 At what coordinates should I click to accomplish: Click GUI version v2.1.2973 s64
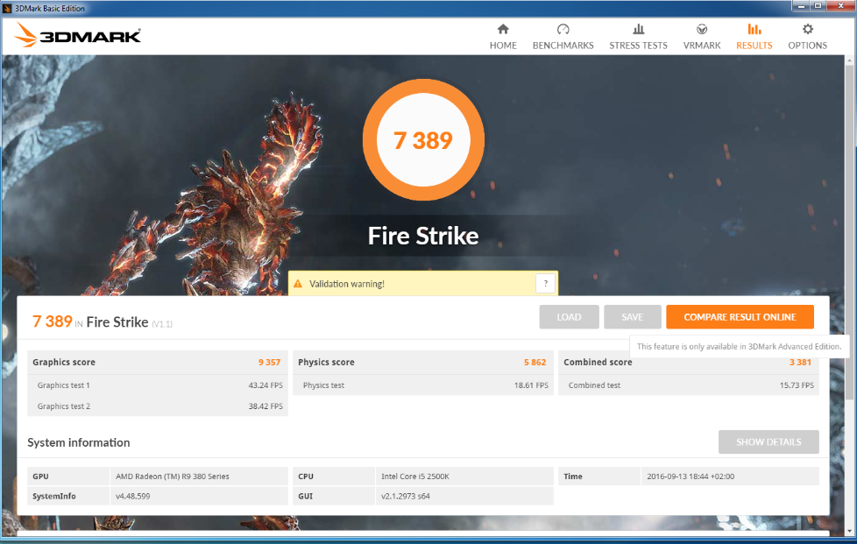coord(406,496)
